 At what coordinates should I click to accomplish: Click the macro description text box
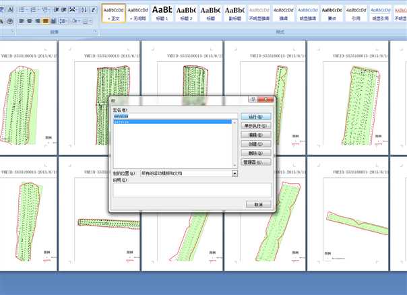pos(192,190)
